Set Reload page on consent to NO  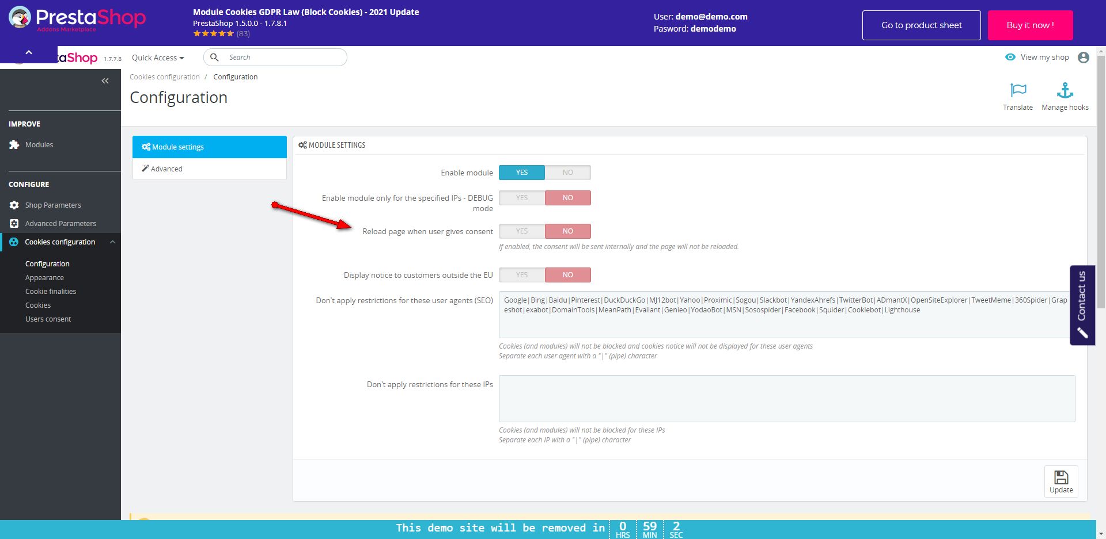pyautogui.click(x=568, y=231)
